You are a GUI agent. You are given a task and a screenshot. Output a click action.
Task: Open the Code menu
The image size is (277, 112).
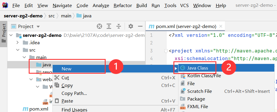[82, 5]
